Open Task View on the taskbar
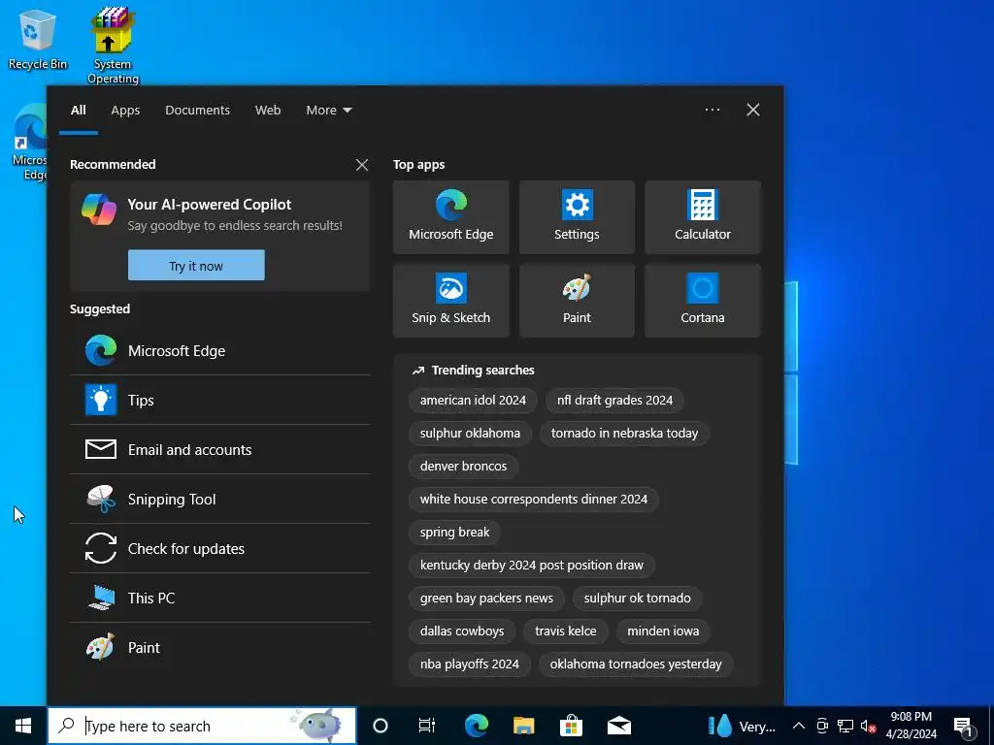Screen dimensions: 994x745 pos(427,726)
